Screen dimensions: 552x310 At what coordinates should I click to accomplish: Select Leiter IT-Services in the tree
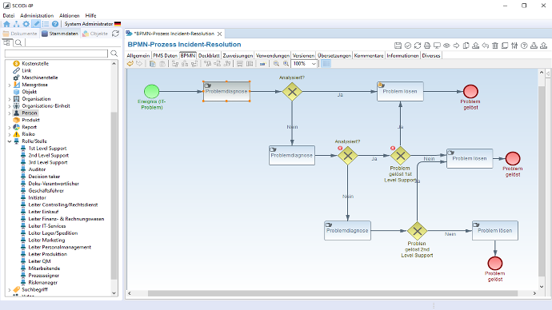coord(47,226)
